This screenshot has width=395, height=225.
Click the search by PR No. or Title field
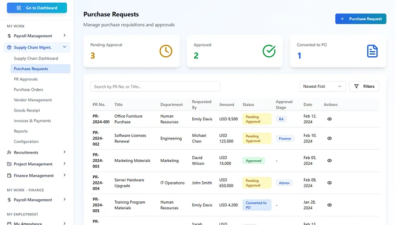155,87
